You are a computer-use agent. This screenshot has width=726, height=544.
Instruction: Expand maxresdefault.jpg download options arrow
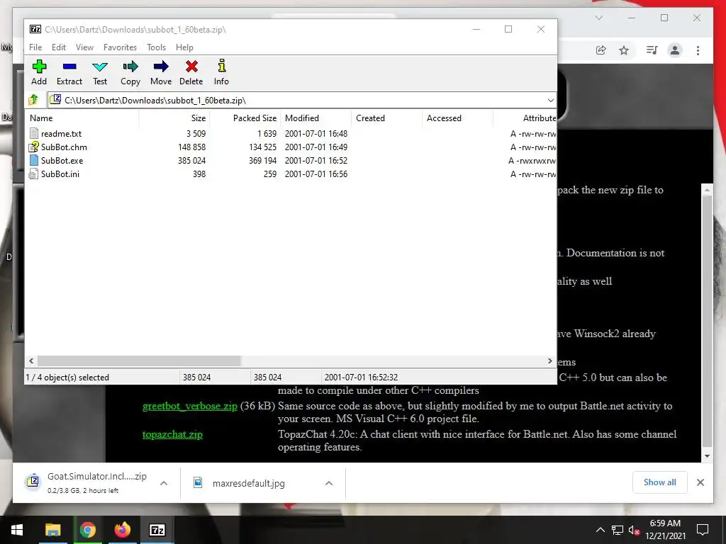[x=329, y=483]
